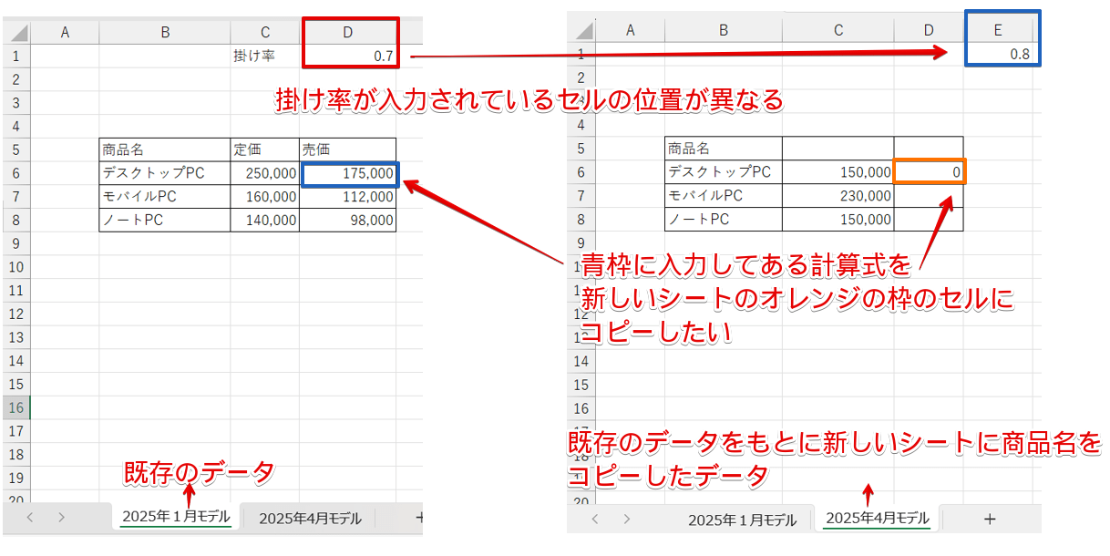
Task: Add new sheet in left workbook
Action: tap(419, 518)
